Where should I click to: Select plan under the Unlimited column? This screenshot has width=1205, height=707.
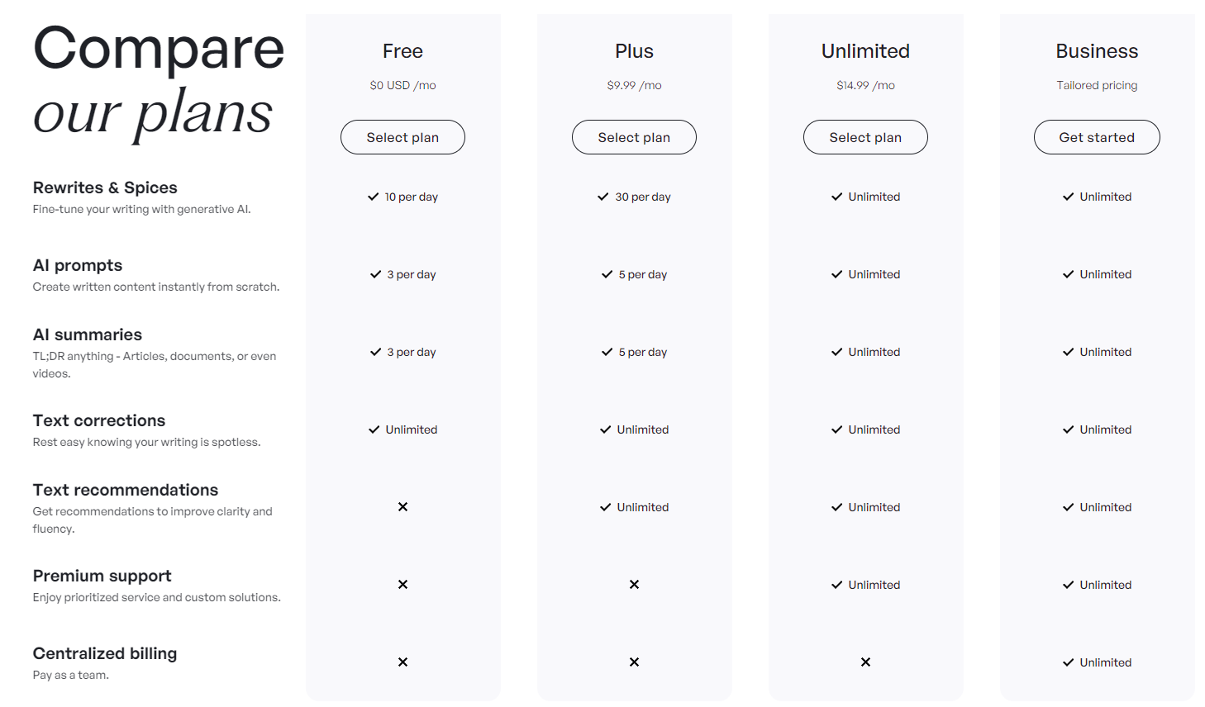(x=865, y=137)
